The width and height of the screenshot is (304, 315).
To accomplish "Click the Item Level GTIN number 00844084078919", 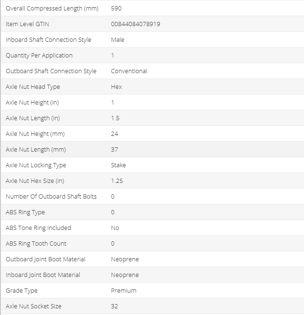I will (135, 24).
